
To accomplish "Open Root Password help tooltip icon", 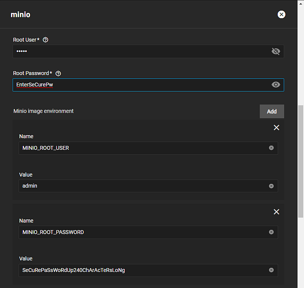I will [x=58, y=73].
